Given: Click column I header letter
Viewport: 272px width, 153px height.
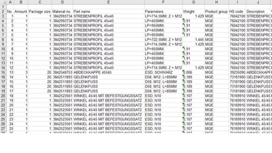Looking at the screenshot, I should point(237,2).
